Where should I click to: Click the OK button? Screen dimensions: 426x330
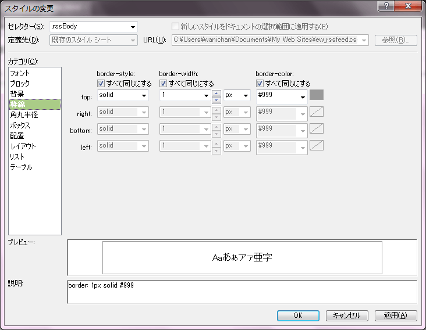pos(298,315)
